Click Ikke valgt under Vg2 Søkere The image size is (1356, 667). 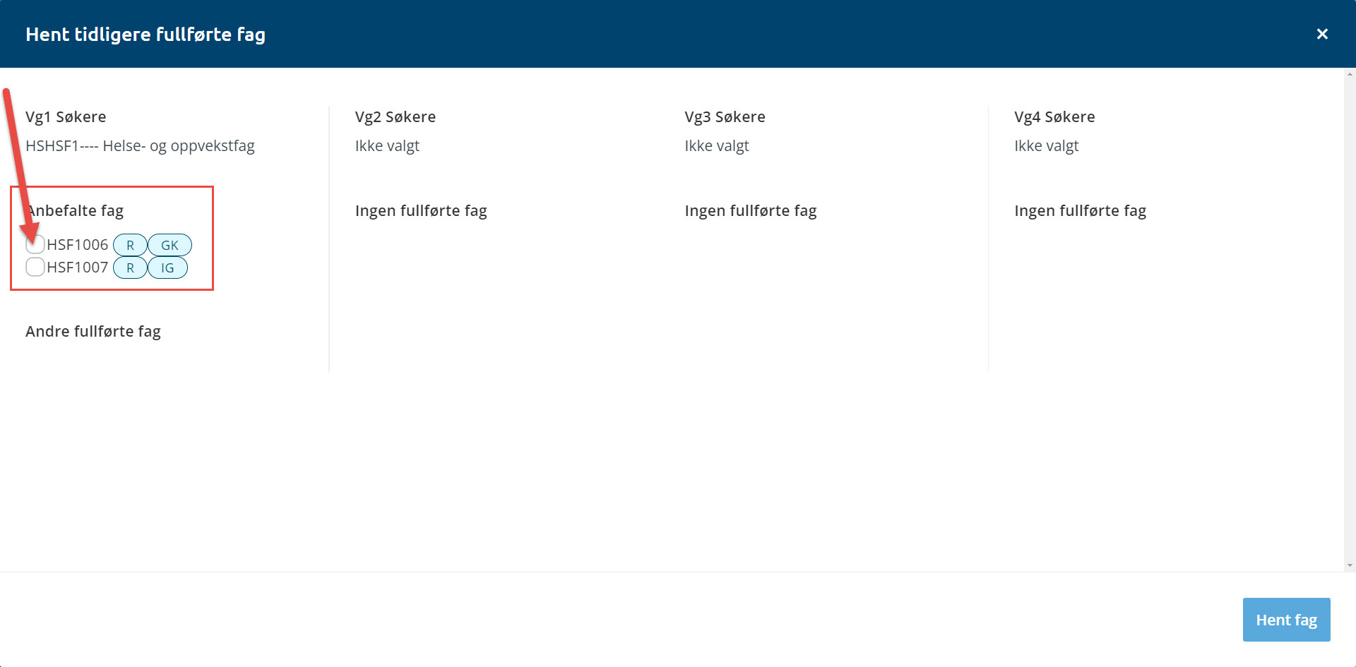[387, 146]
